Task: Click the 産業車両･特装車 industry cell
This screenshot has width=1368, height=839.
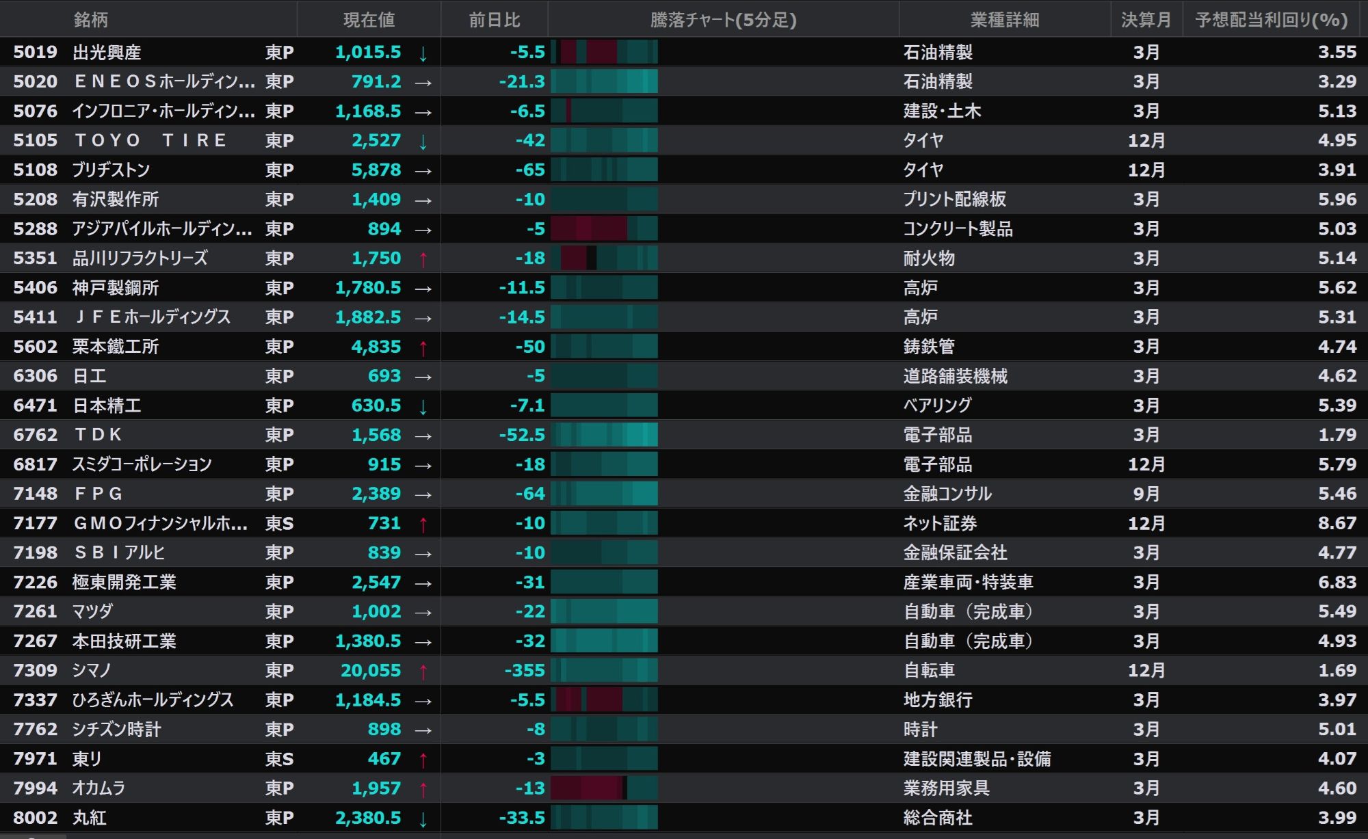Action: pos(968,582)
